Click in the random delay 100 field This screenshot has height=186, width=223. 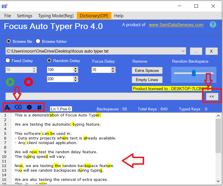pyautogui.click(x=60, y=70)
